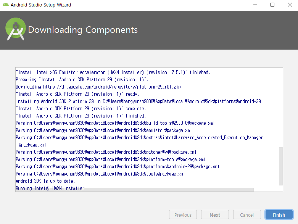Click the Android Studio logo in header

16,29
